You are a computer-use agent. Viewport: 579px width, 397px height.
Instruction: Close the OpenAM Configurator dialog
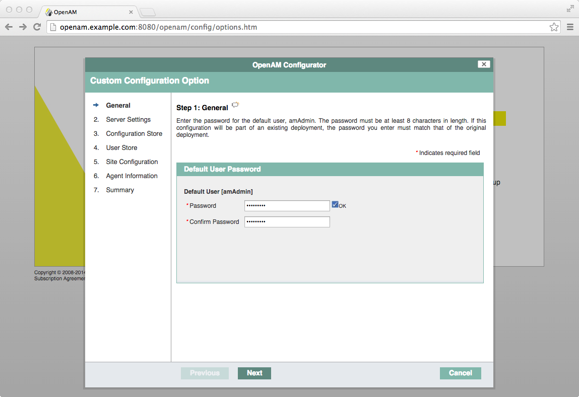[484, 64]
